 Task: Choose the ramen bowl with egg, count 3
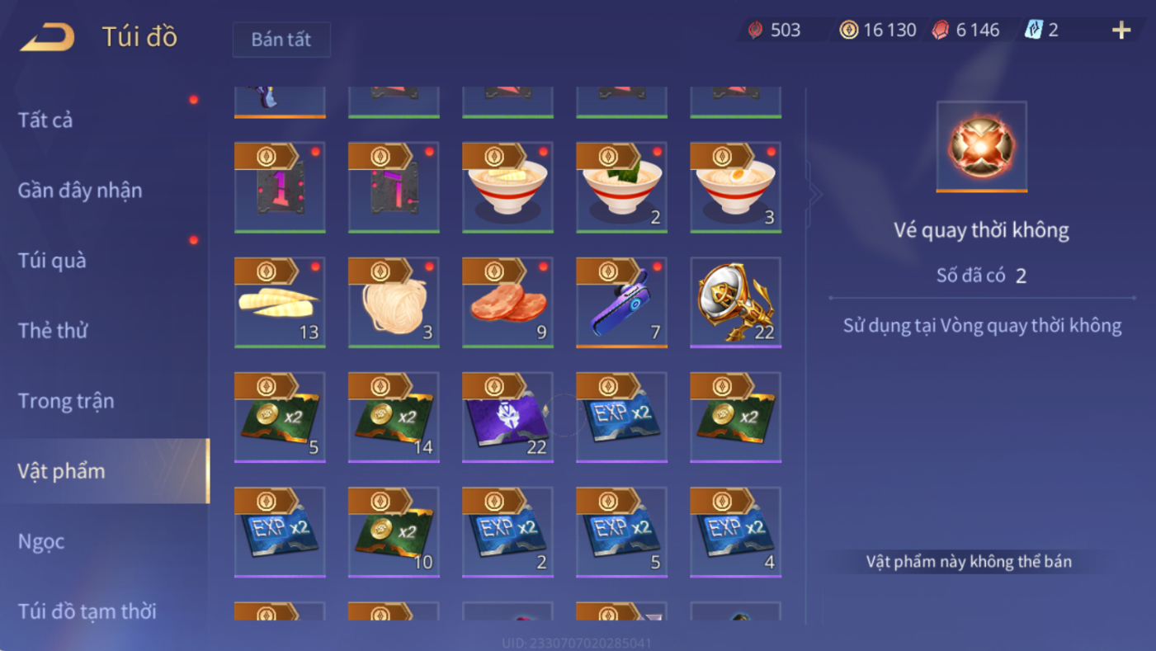[x=735, y=187]
